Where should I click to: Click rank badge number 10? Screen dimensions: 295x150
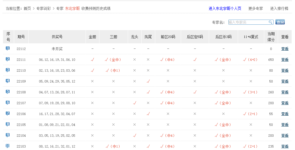(x=8, y=146)
